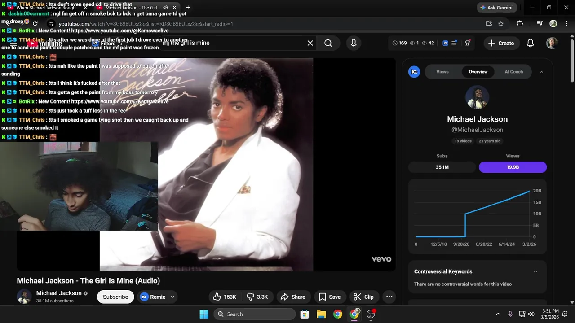
Task: Select the Views 19.9B stat pill
Action: coord(513,167)
